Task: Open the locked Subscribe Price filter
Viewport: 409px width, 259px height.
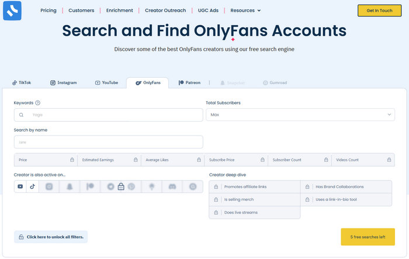Action: [x=236, y=160]
